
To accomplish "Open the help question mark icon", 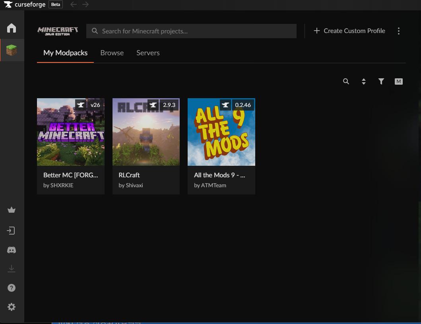I will [x=12, y=288].
